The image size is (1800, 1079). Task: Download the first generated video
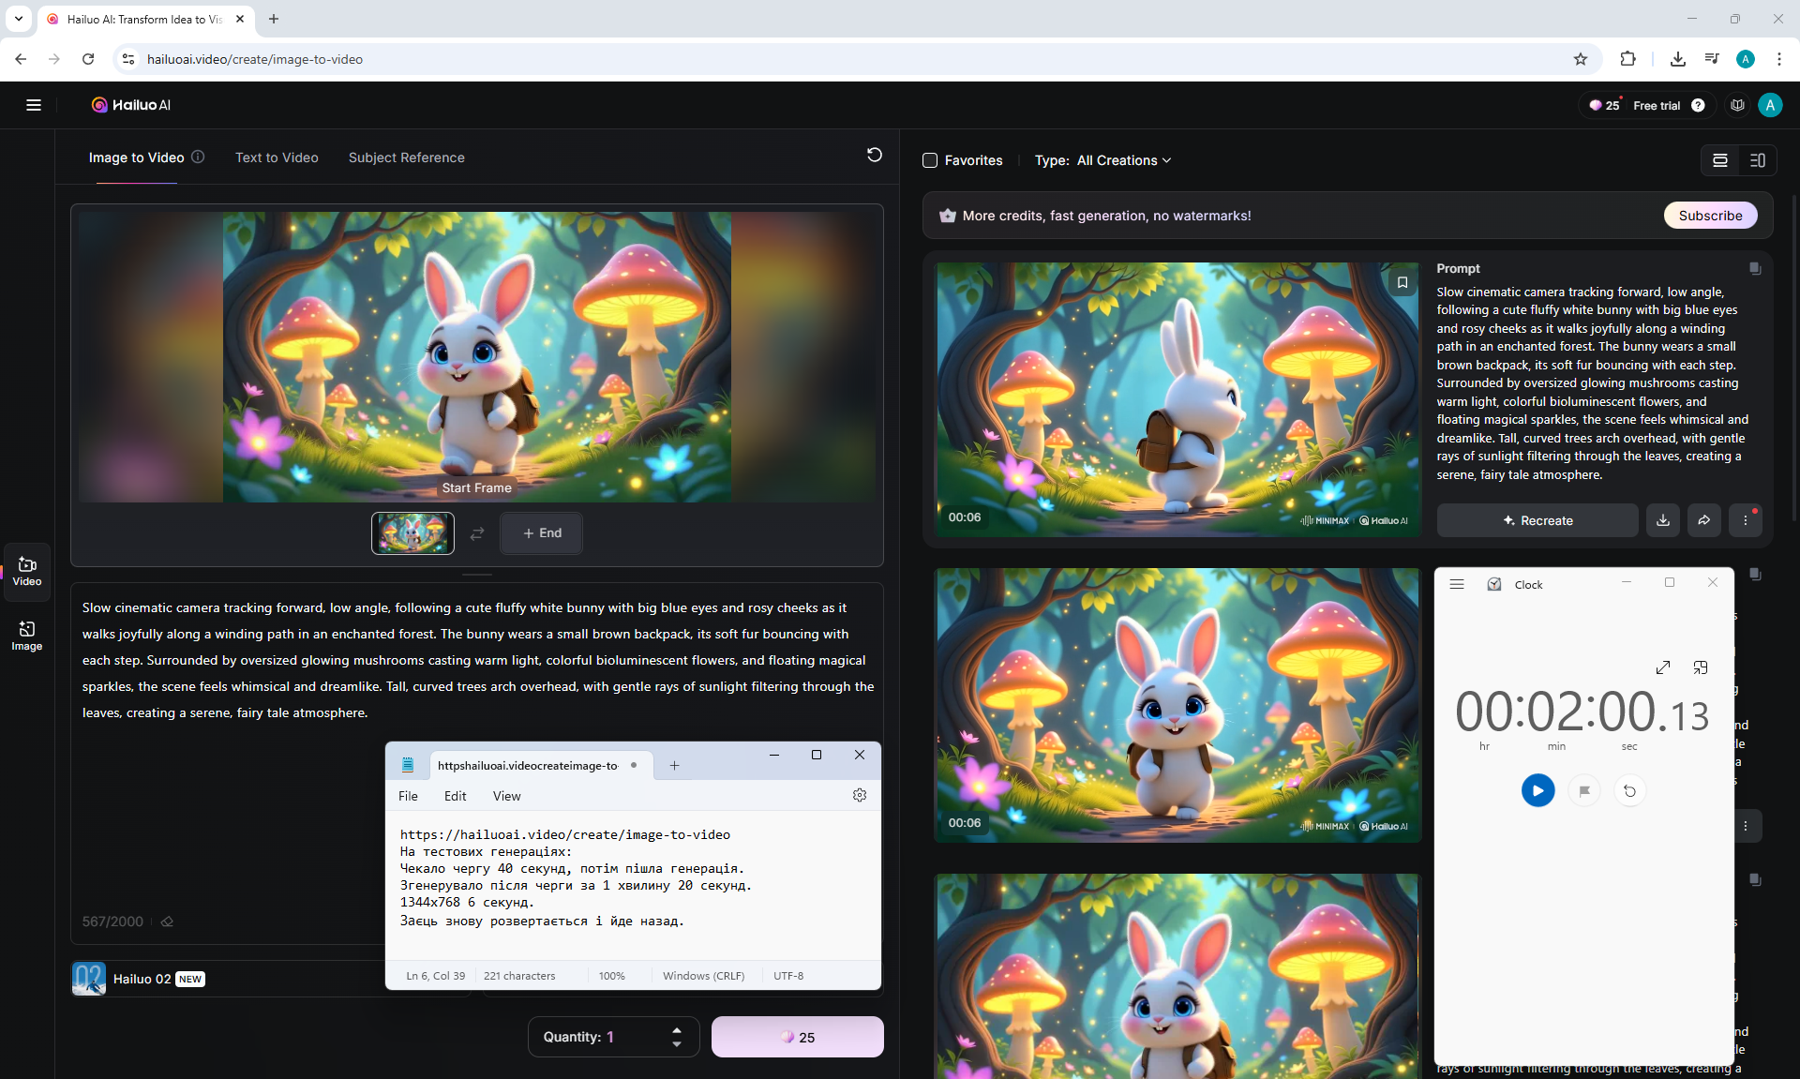coord(1662,520)
